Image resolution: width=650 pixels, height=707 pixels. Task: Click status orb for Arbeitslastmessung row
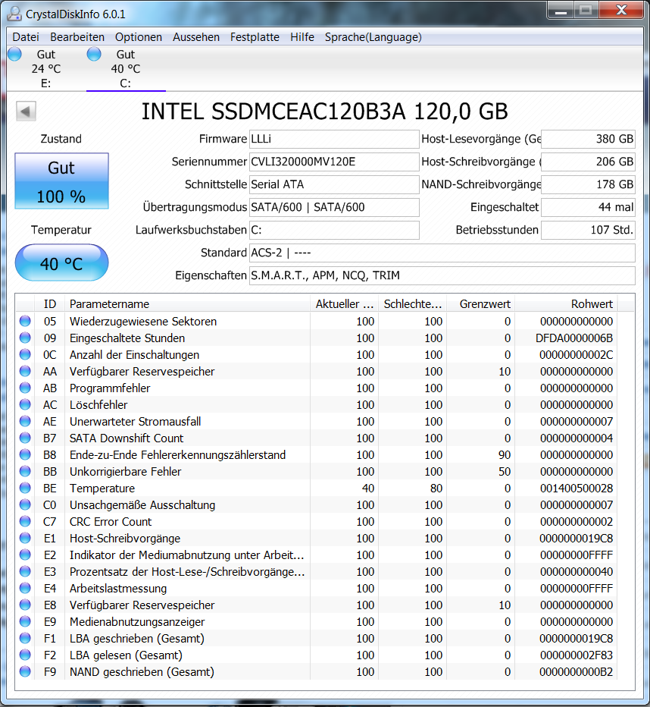click(x=25, y=588)
